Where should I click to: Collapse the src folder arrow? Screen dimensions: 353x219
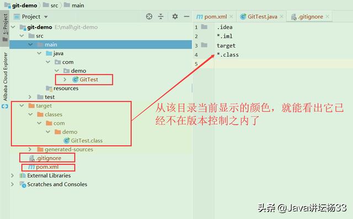click(x=22, y=36)
